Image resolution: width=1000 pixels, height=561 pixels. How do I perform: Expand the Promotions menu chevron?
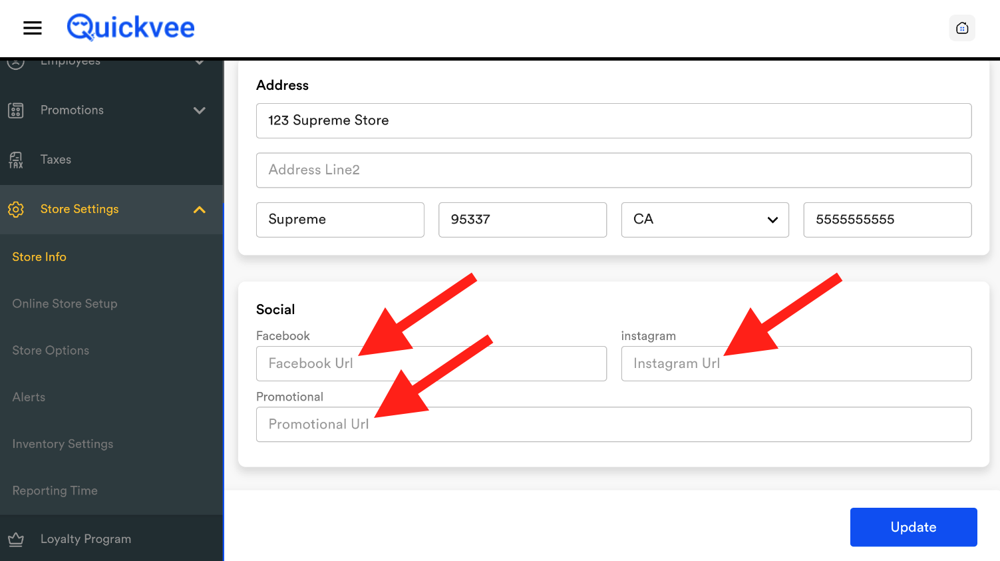(199, 110)
